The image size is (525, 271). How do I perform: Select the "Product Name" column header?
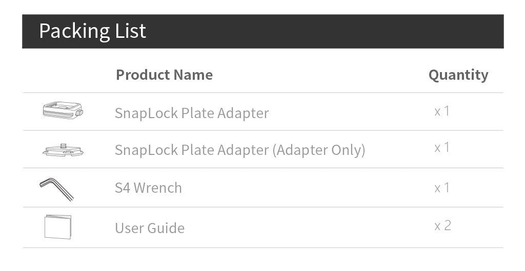pos(164,75)
